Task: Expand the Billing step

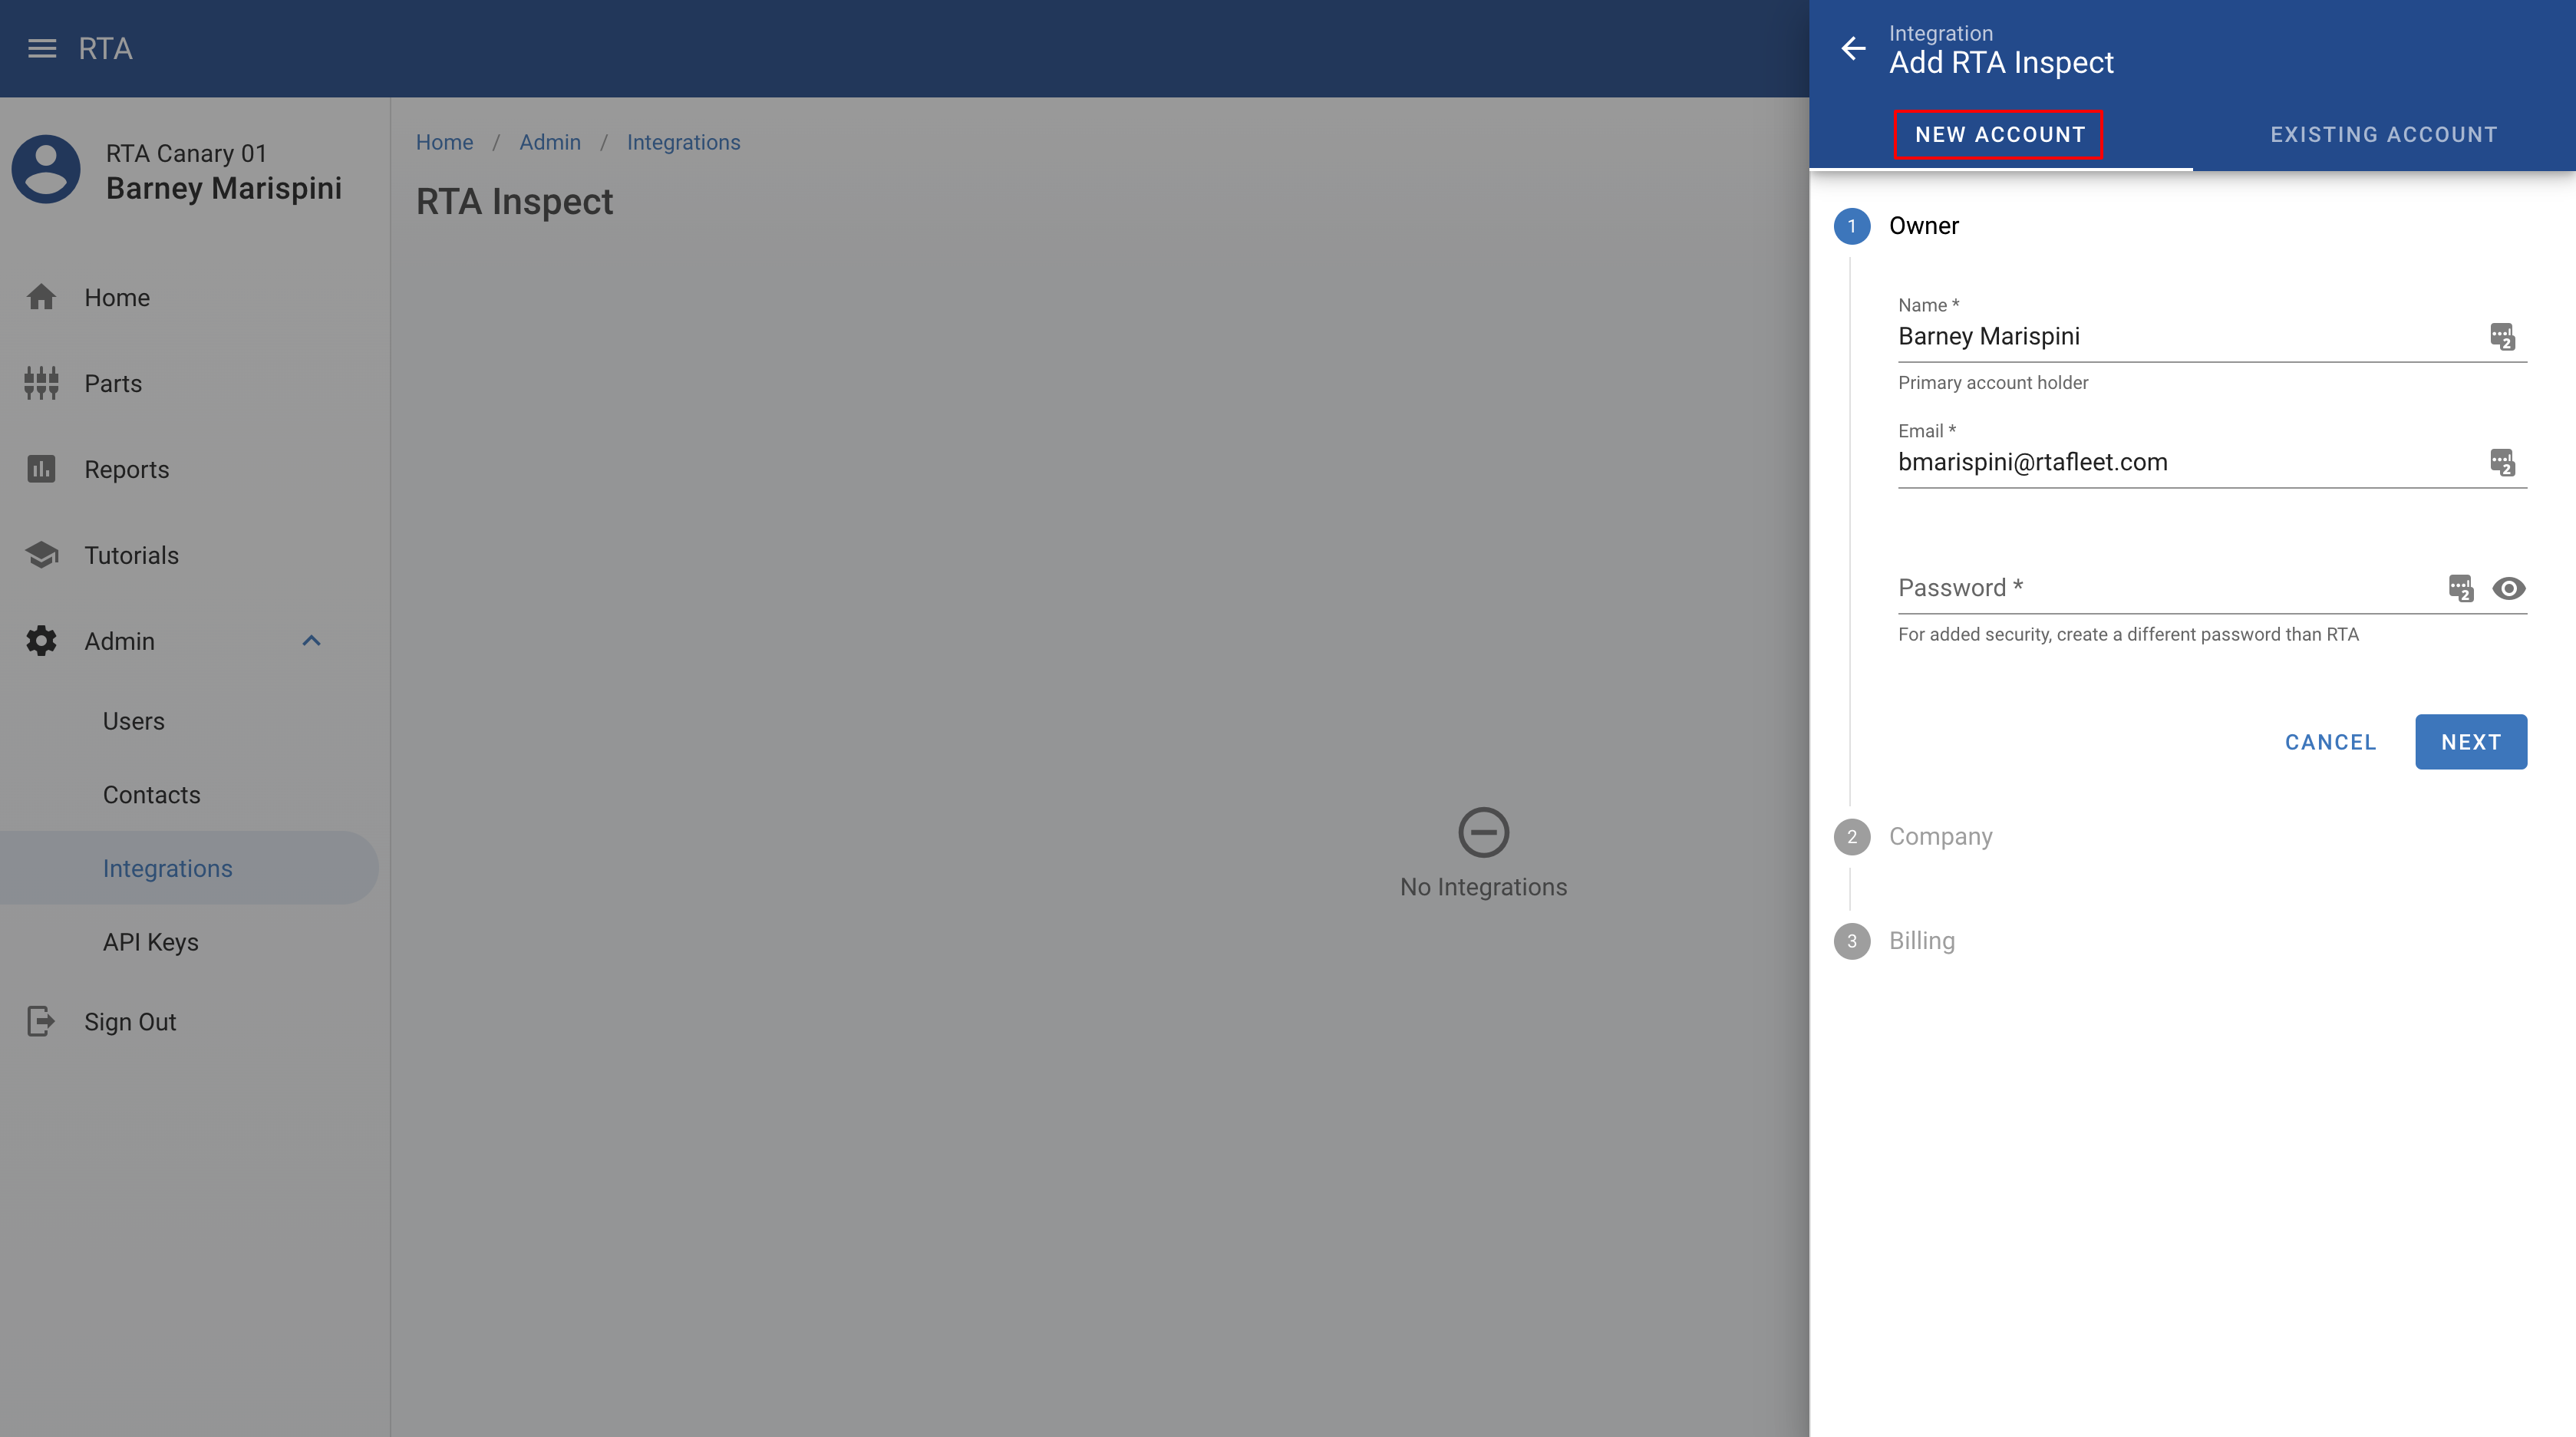Action: pyautogui.click(x=1921, y=941)
